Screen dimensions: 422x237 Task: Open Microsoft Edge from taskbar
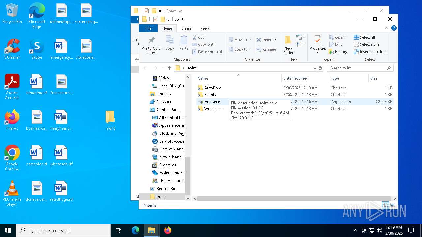[136, 230]
